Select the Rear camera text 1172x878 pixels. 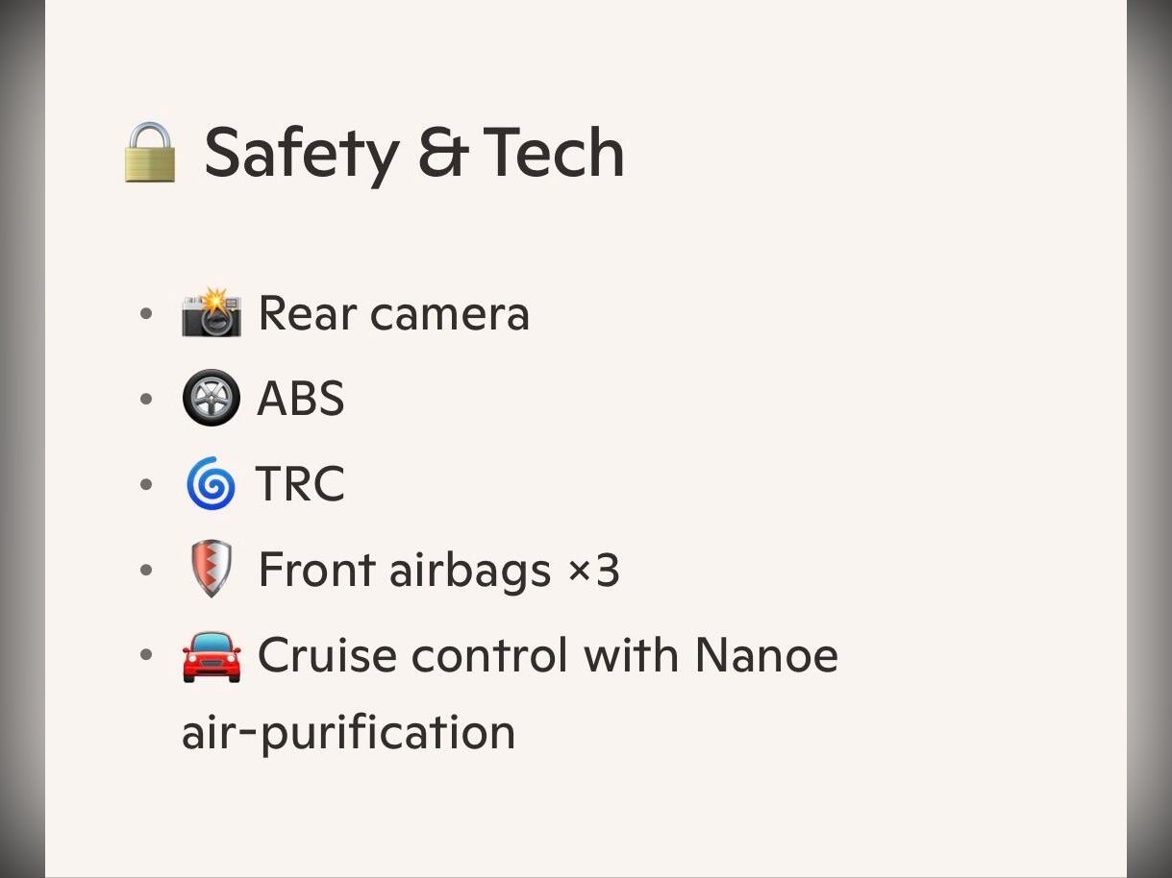pyautogui.click(x=393, y=314)
